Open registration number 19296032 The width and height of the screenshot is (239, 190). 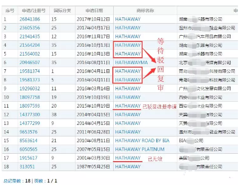point(30,89)
